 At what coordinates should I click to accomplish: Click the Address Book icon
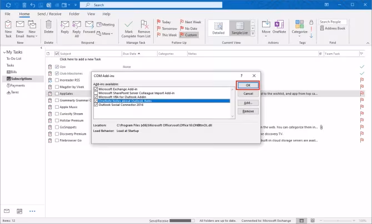tap(322, 28)
